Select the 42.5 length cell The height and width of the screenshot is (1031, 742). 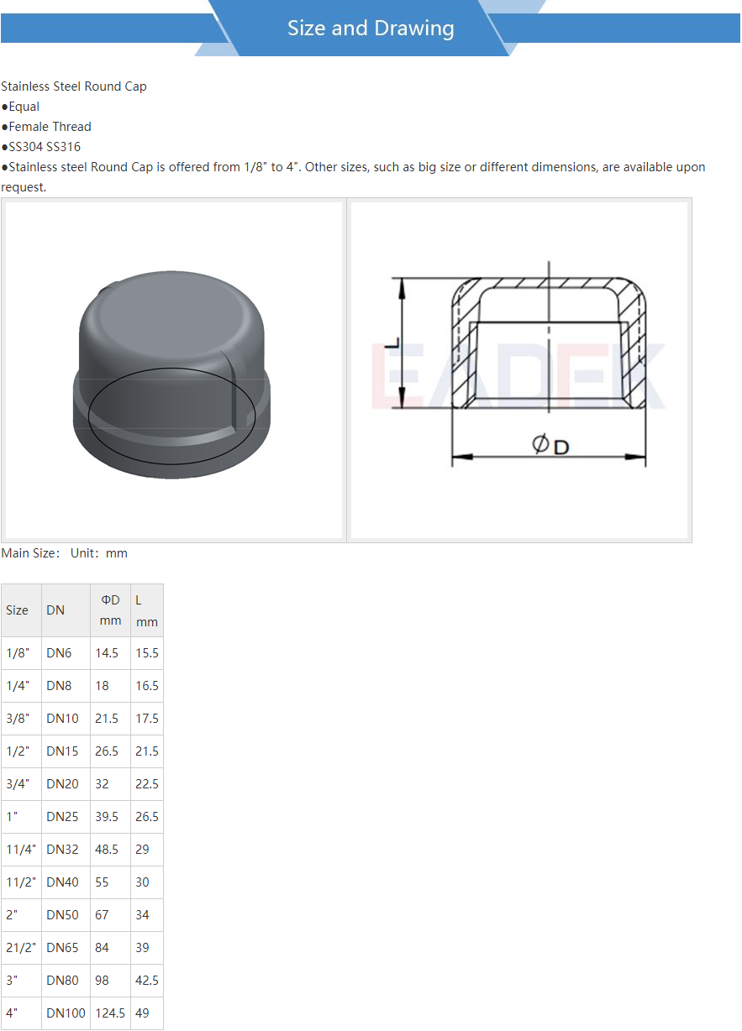[x=147, y=981]
